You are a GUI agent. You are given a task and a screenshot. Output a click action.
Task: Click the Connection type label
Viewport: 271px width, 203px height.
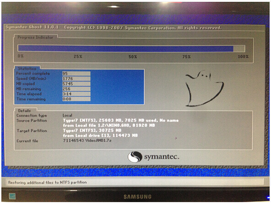point(32,115)
